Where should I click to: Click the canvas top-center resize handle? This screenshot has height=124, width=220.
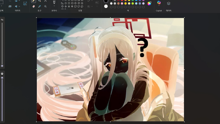(110, 17)
